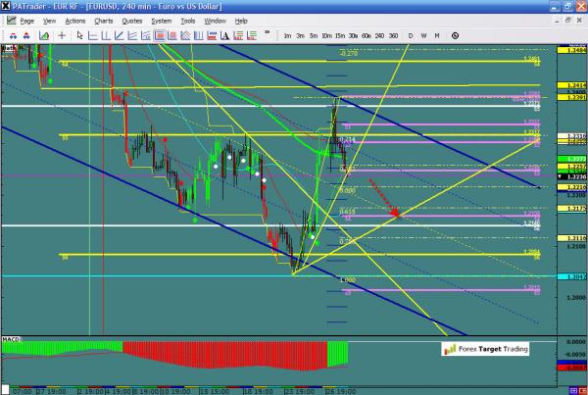Image resolution: width=588 pixels, height=395 pixels.
Task: Set chart to 15m interval
Action: [x=339, y=35]
